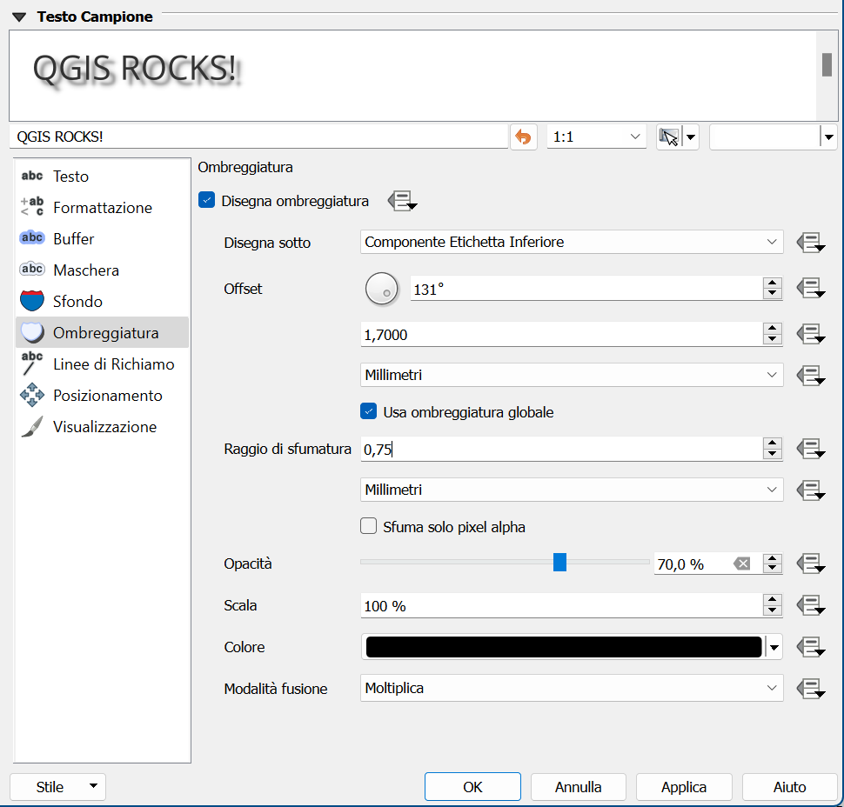Open data-defined override for offset distance 1,7000
The height and width of the screenshot is (807, 844).
[811, 334]
